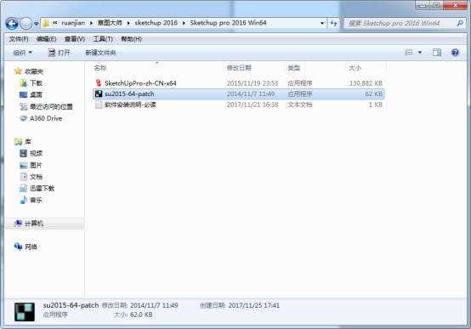
Task: Click the su2015-64-patch thumbnail in details pane
Action: pyautogui.click(x=25, y=312)
